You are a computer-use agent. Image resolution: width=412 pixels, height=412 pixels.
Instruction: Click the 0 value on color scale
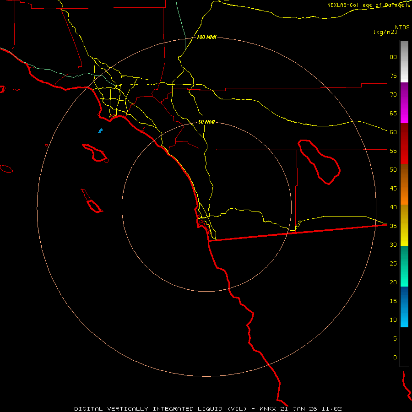[x=395, y=358]
